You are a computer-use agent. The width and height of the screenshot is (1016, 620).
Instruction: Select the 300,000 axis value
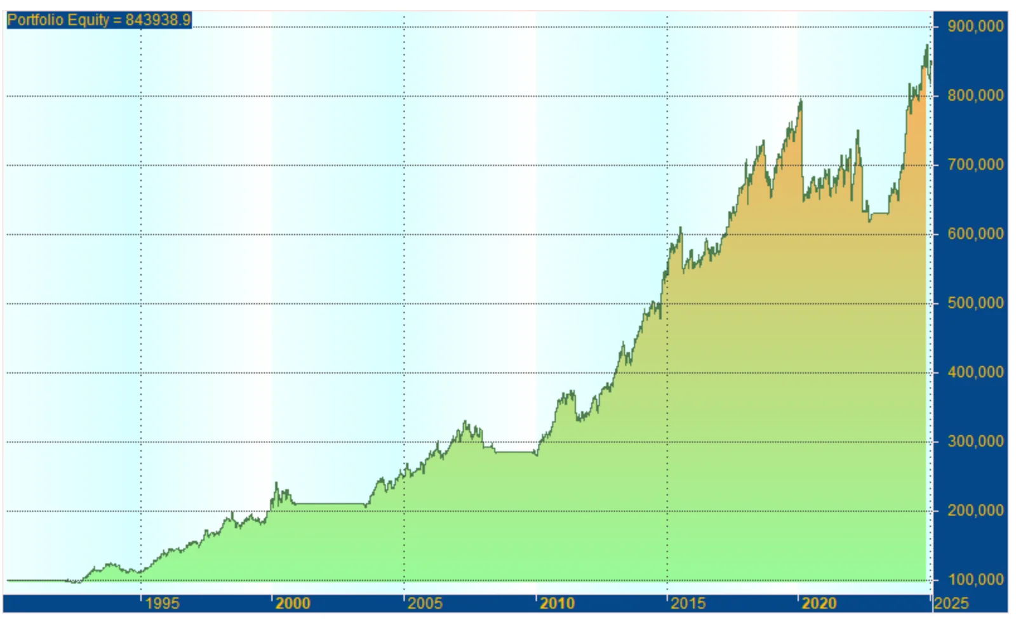975,441
